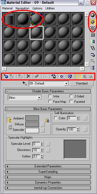Toggle the Ambient and Diffuse color lock
Screen dimensions: 97x194
[x=9, y=120]
